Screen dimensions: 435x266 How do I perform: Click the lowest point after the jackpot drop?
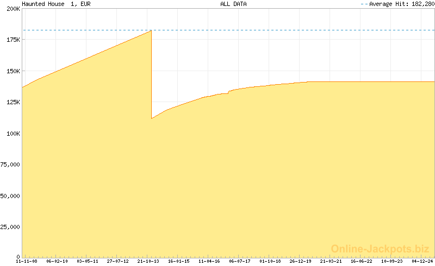[x=152, y=118]
